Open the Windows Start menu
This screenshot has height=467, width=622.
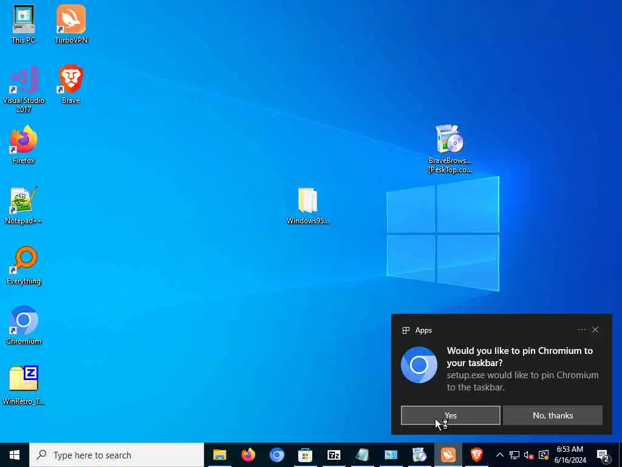point(15,455)
